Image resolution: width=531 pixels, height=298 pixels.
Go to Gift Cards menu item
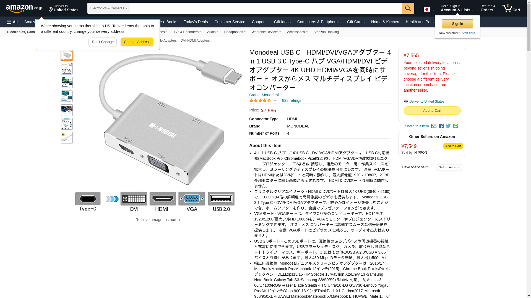click(x=356, y=22)
